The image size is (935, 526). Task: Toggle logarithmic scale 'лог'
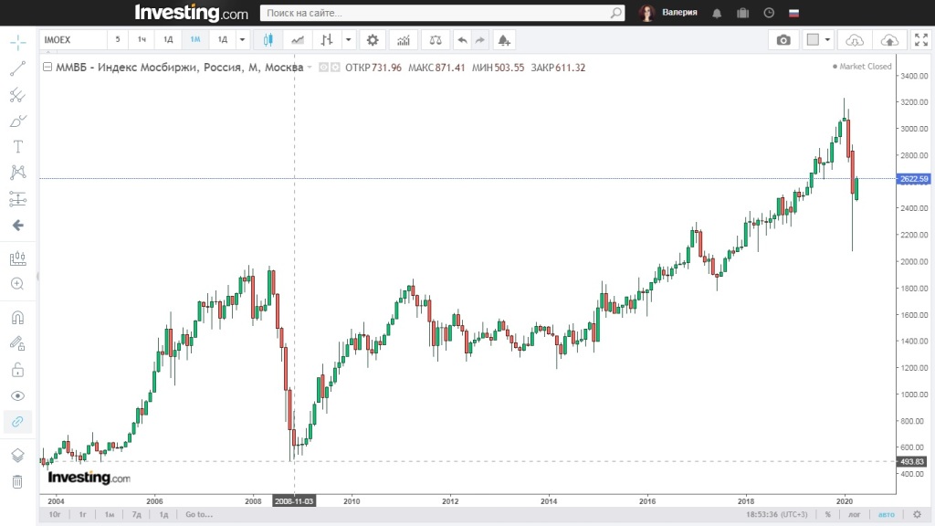(856, 515)
